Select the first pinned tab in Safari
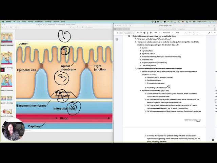Image resolution: width=217 pixels, height=163 pixels. point(115,29)
